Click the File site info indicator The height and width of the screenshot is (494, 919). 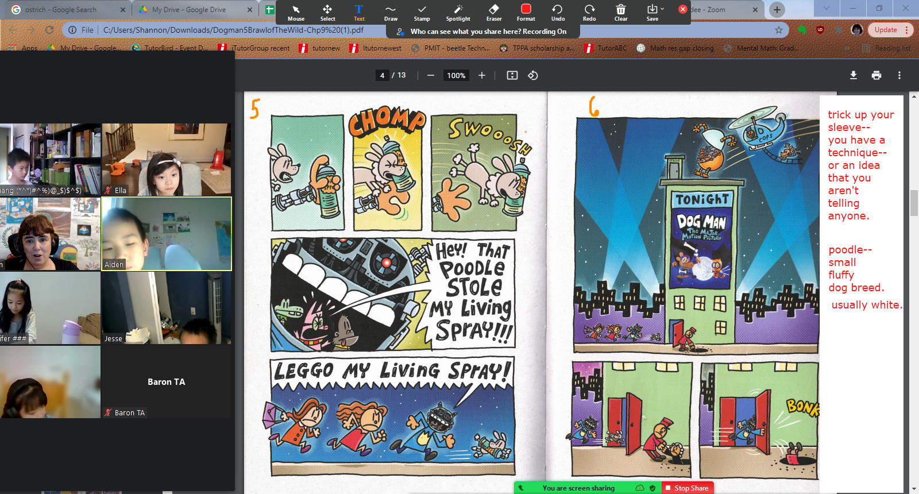coord(81,30)
